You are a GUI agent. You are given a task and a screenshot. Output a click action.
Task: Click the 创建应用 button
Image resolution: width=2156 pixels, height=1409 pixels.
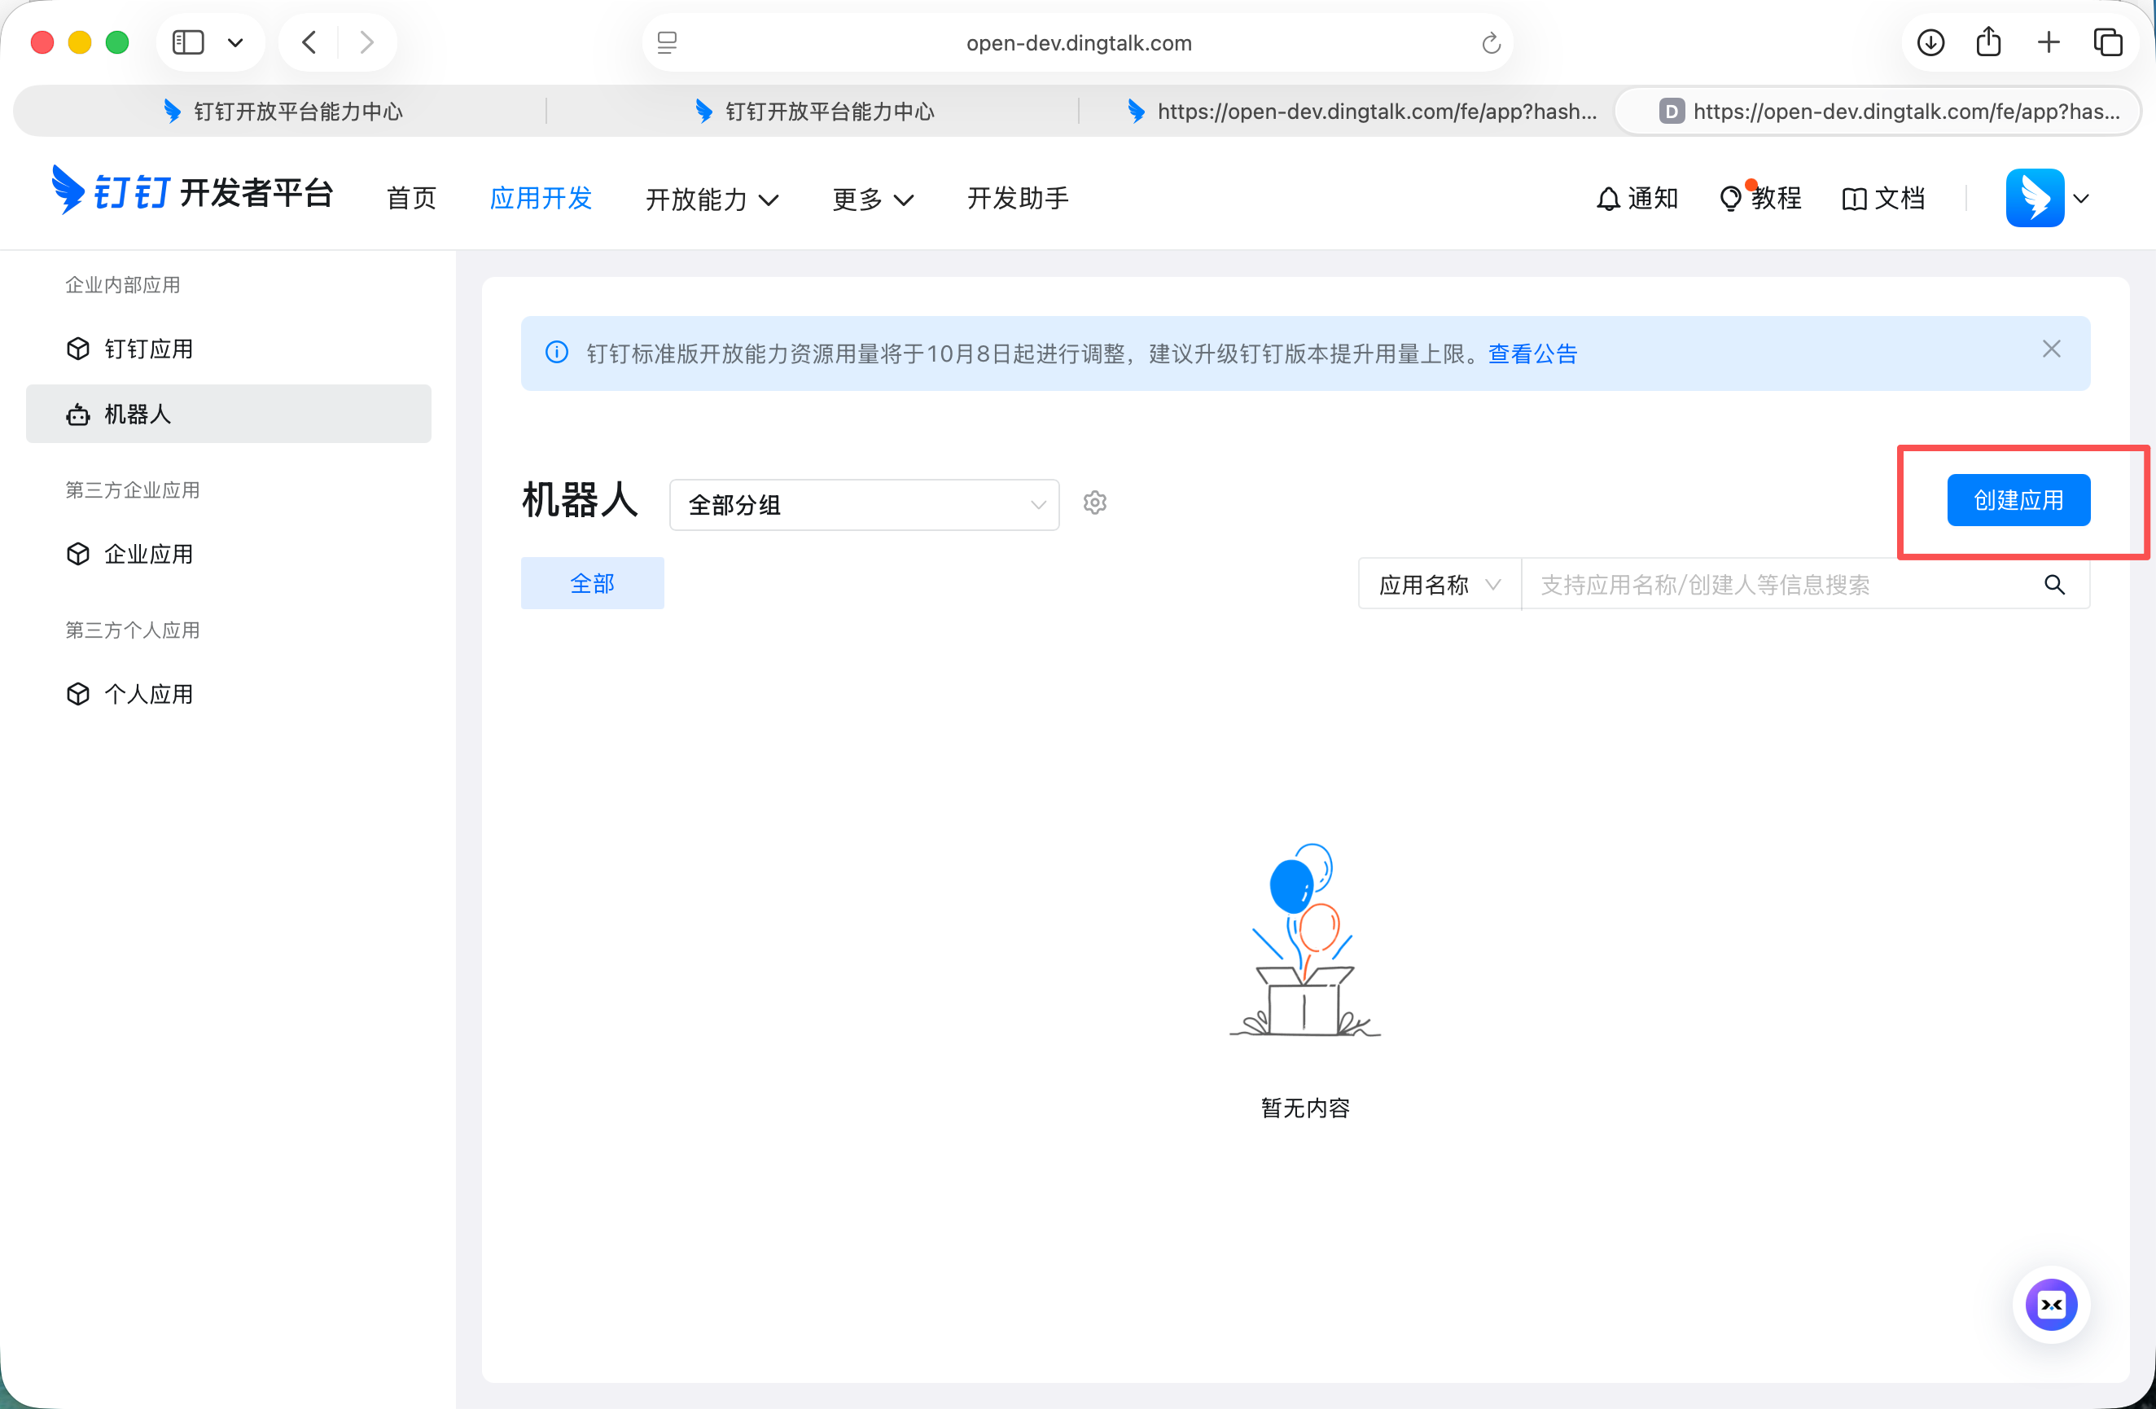coord(2018,499)
